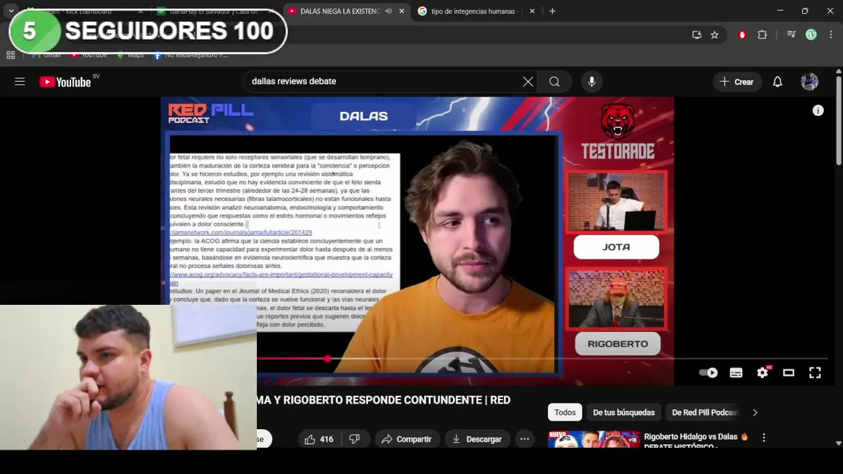Bookmark this page with the star icon
The image size is (843, 474).
click(x=715, y=35)
